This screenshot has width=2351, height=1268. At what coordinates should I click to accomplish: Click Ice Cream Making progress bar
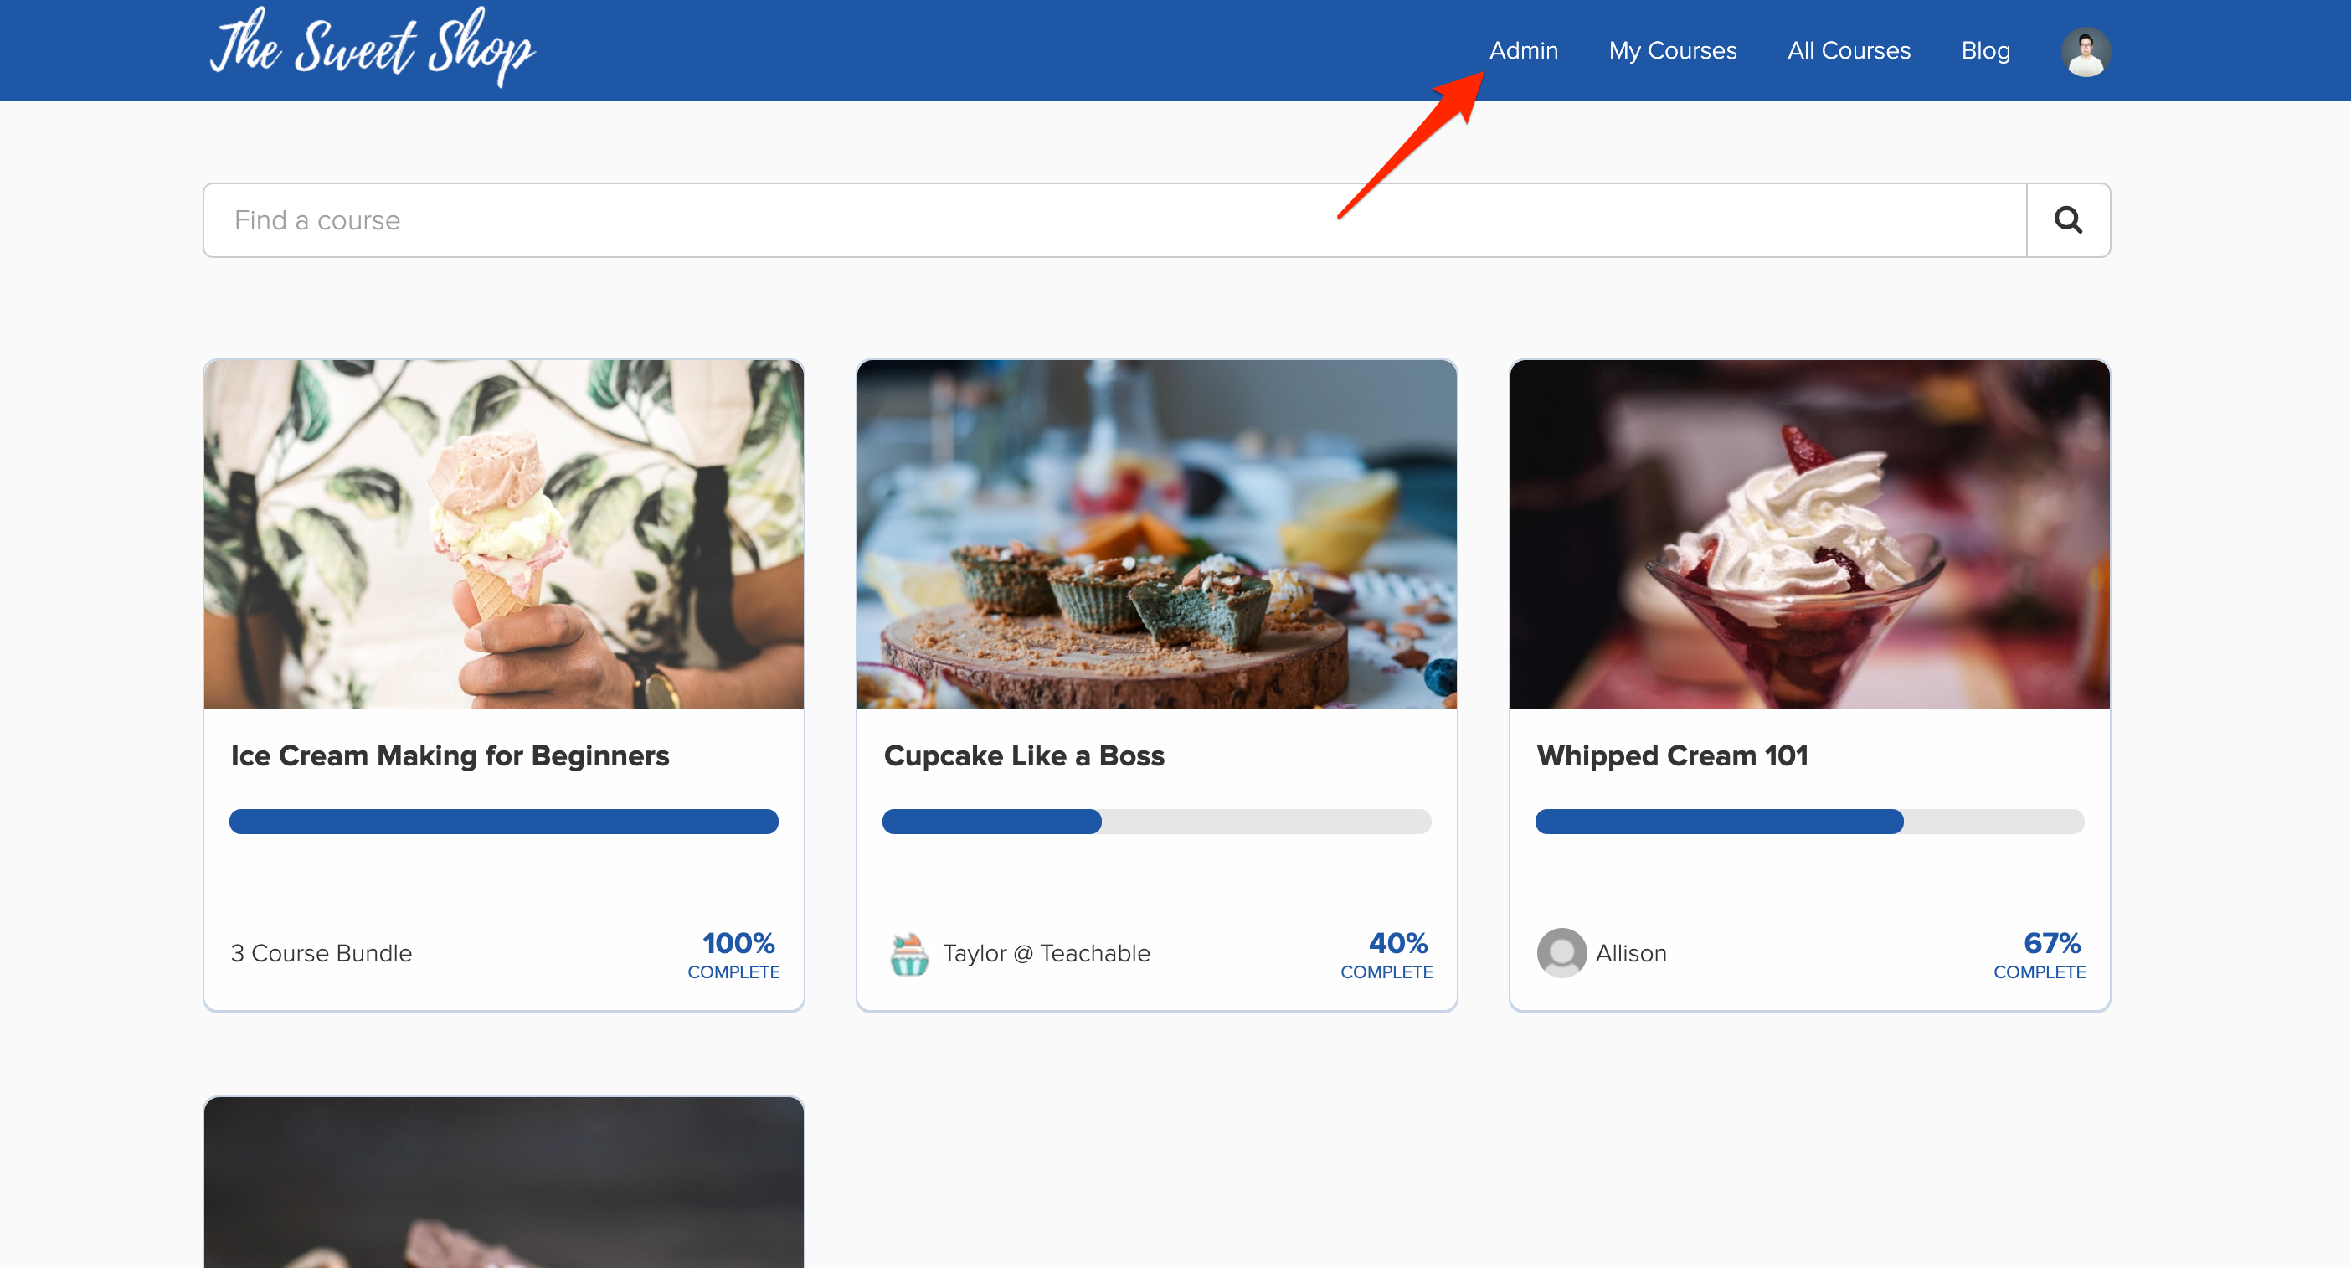point(504,822)
